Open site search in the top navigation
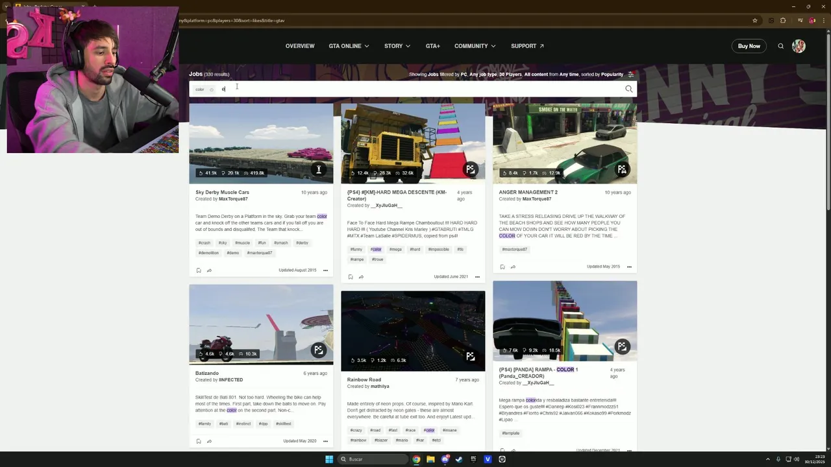 point(780,46)
